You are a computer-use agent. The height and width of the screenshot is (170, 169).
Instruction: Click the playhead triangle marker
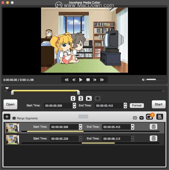tap(7, 88)
